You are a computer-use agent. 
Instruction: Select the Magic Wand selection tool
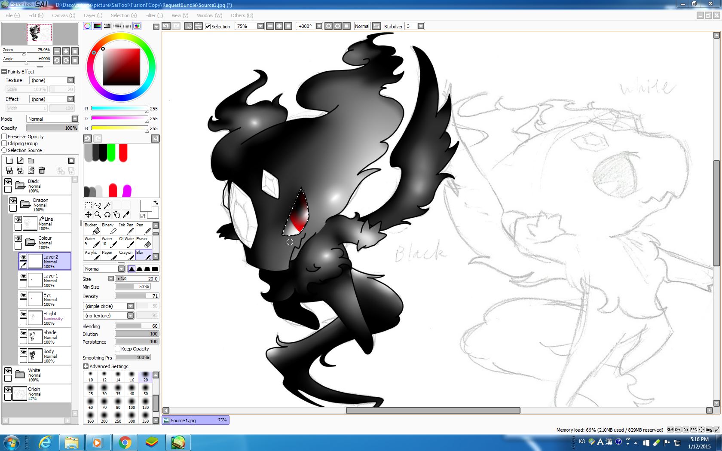[107, 205]
